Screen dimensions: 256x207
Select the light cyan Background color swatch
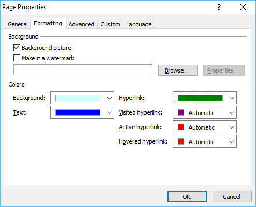78,98
